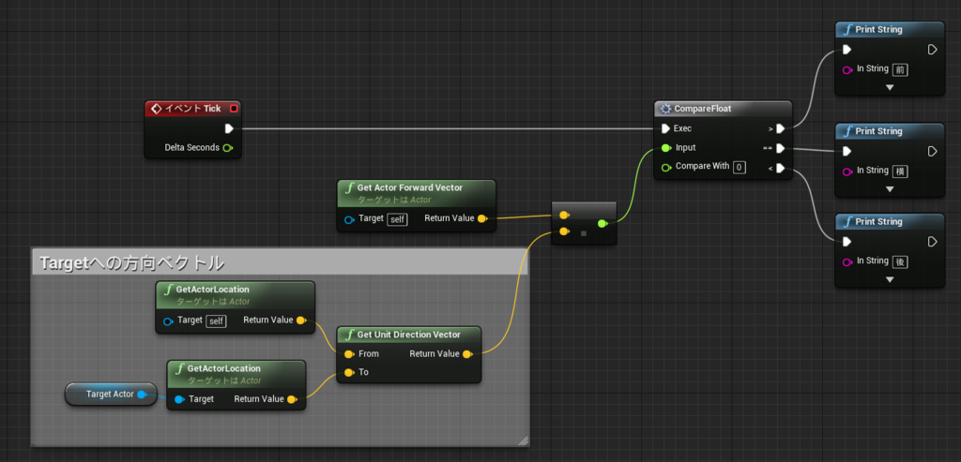Select the Print String 横 node title
Viewport: 961px width, 462px height.
point(878,131)
